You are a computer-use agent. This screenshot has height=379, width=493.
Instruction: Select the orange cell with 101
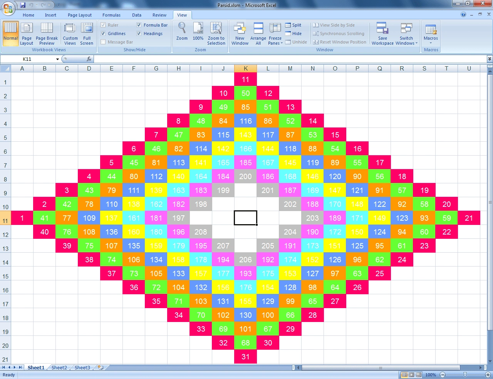click(245, 329)
